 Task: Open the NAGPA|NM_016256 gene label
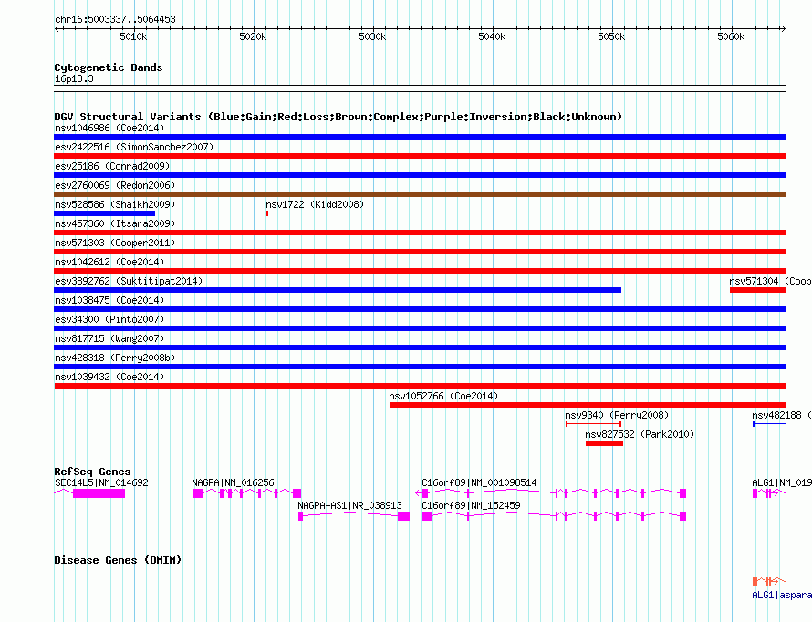pyautogui.click(x=233, y=482)
